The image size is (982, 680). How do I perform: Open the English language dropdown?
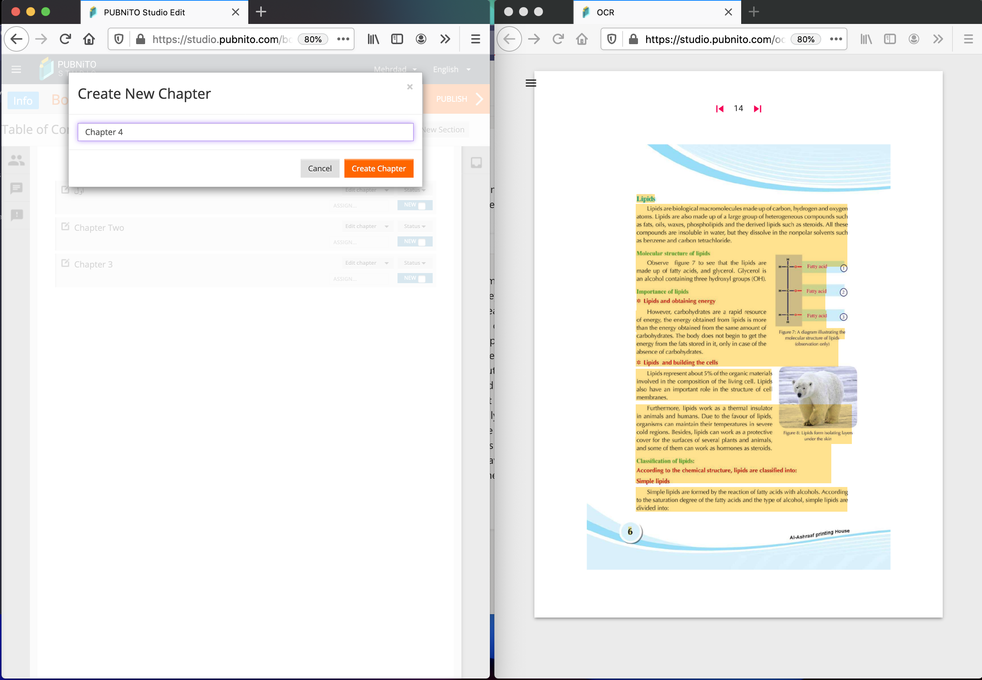click(452, 70)
